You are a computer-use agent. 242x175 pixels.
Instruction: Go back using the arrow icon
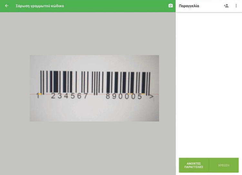7,6
